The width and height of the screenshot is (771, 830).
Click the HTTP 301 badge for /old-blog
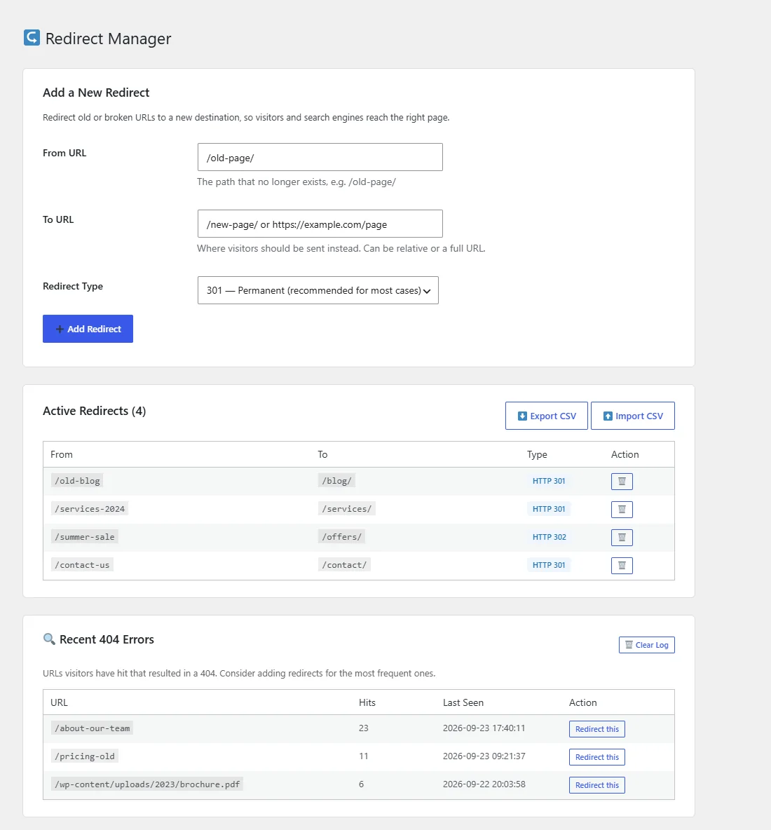point(549,481)
